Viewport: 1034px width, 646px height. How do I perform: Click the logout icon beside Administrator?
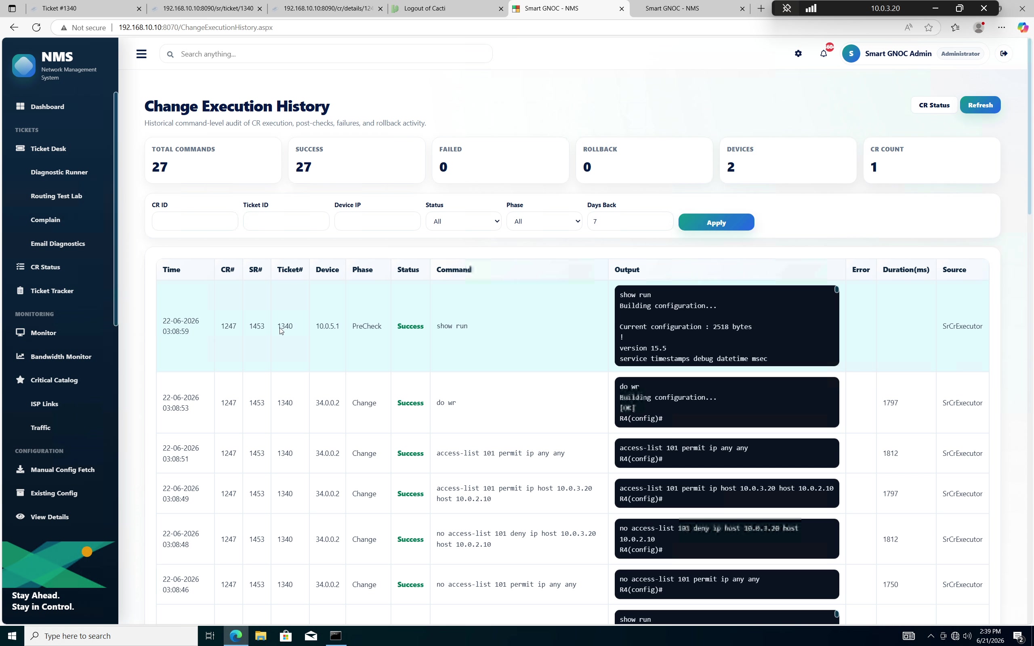1004,54
